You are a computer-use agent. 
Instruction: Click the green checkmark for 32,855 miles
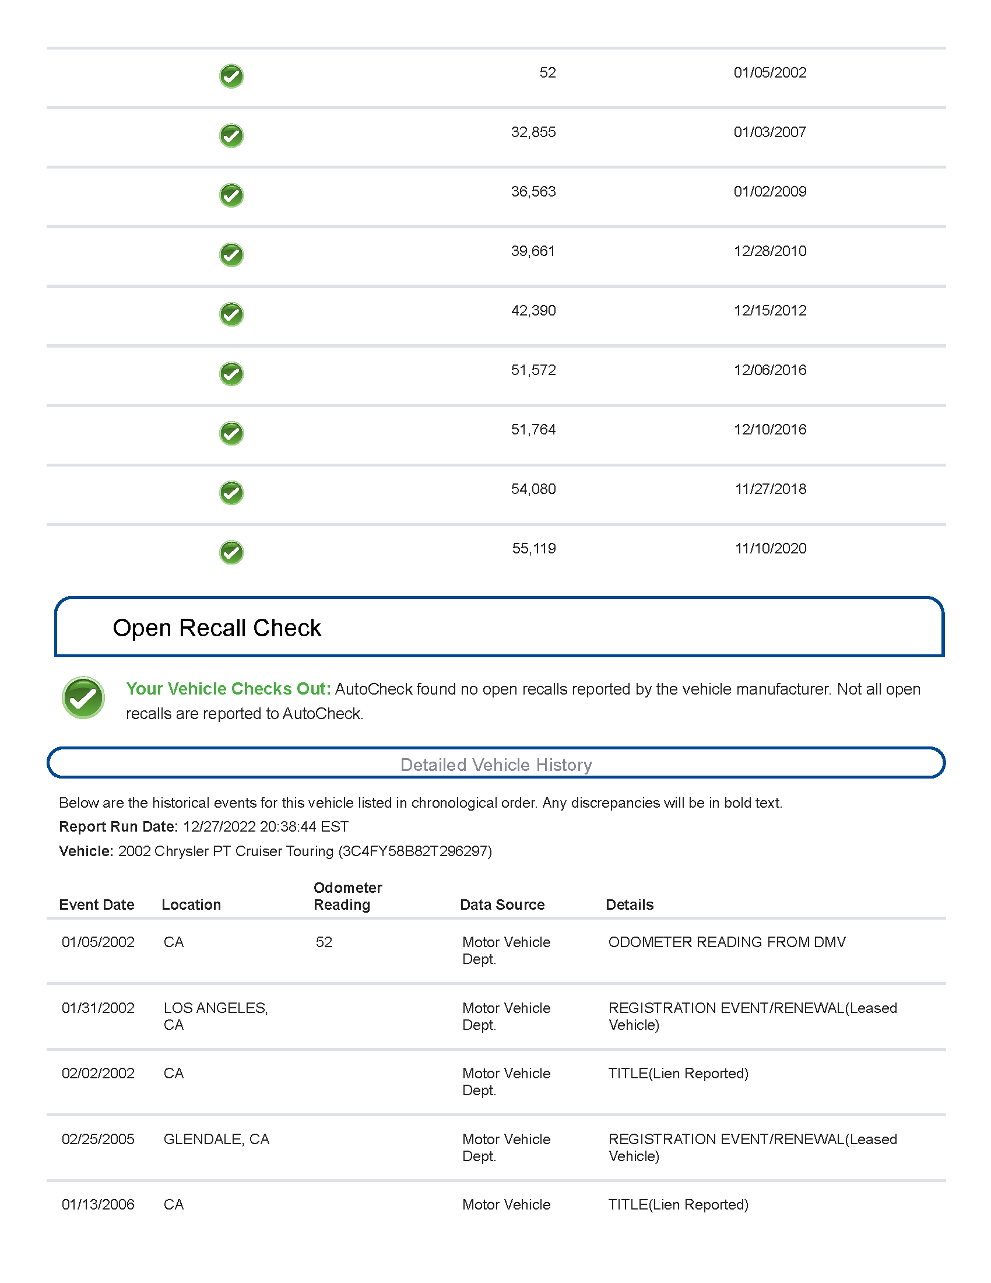pos(231,136)
